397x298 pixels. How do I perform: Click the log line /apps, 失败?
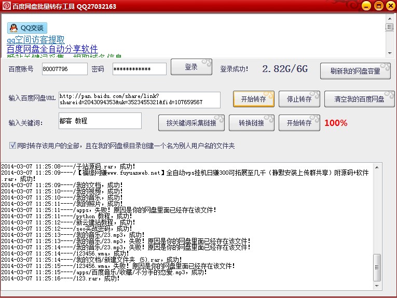point(108,210)
